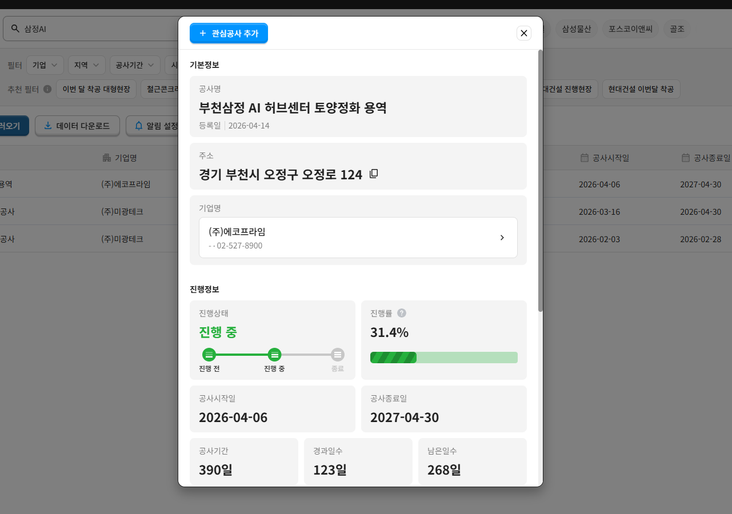Open the 지역 filter dropdown
The image size is (732, 514).
coord(87,65)
